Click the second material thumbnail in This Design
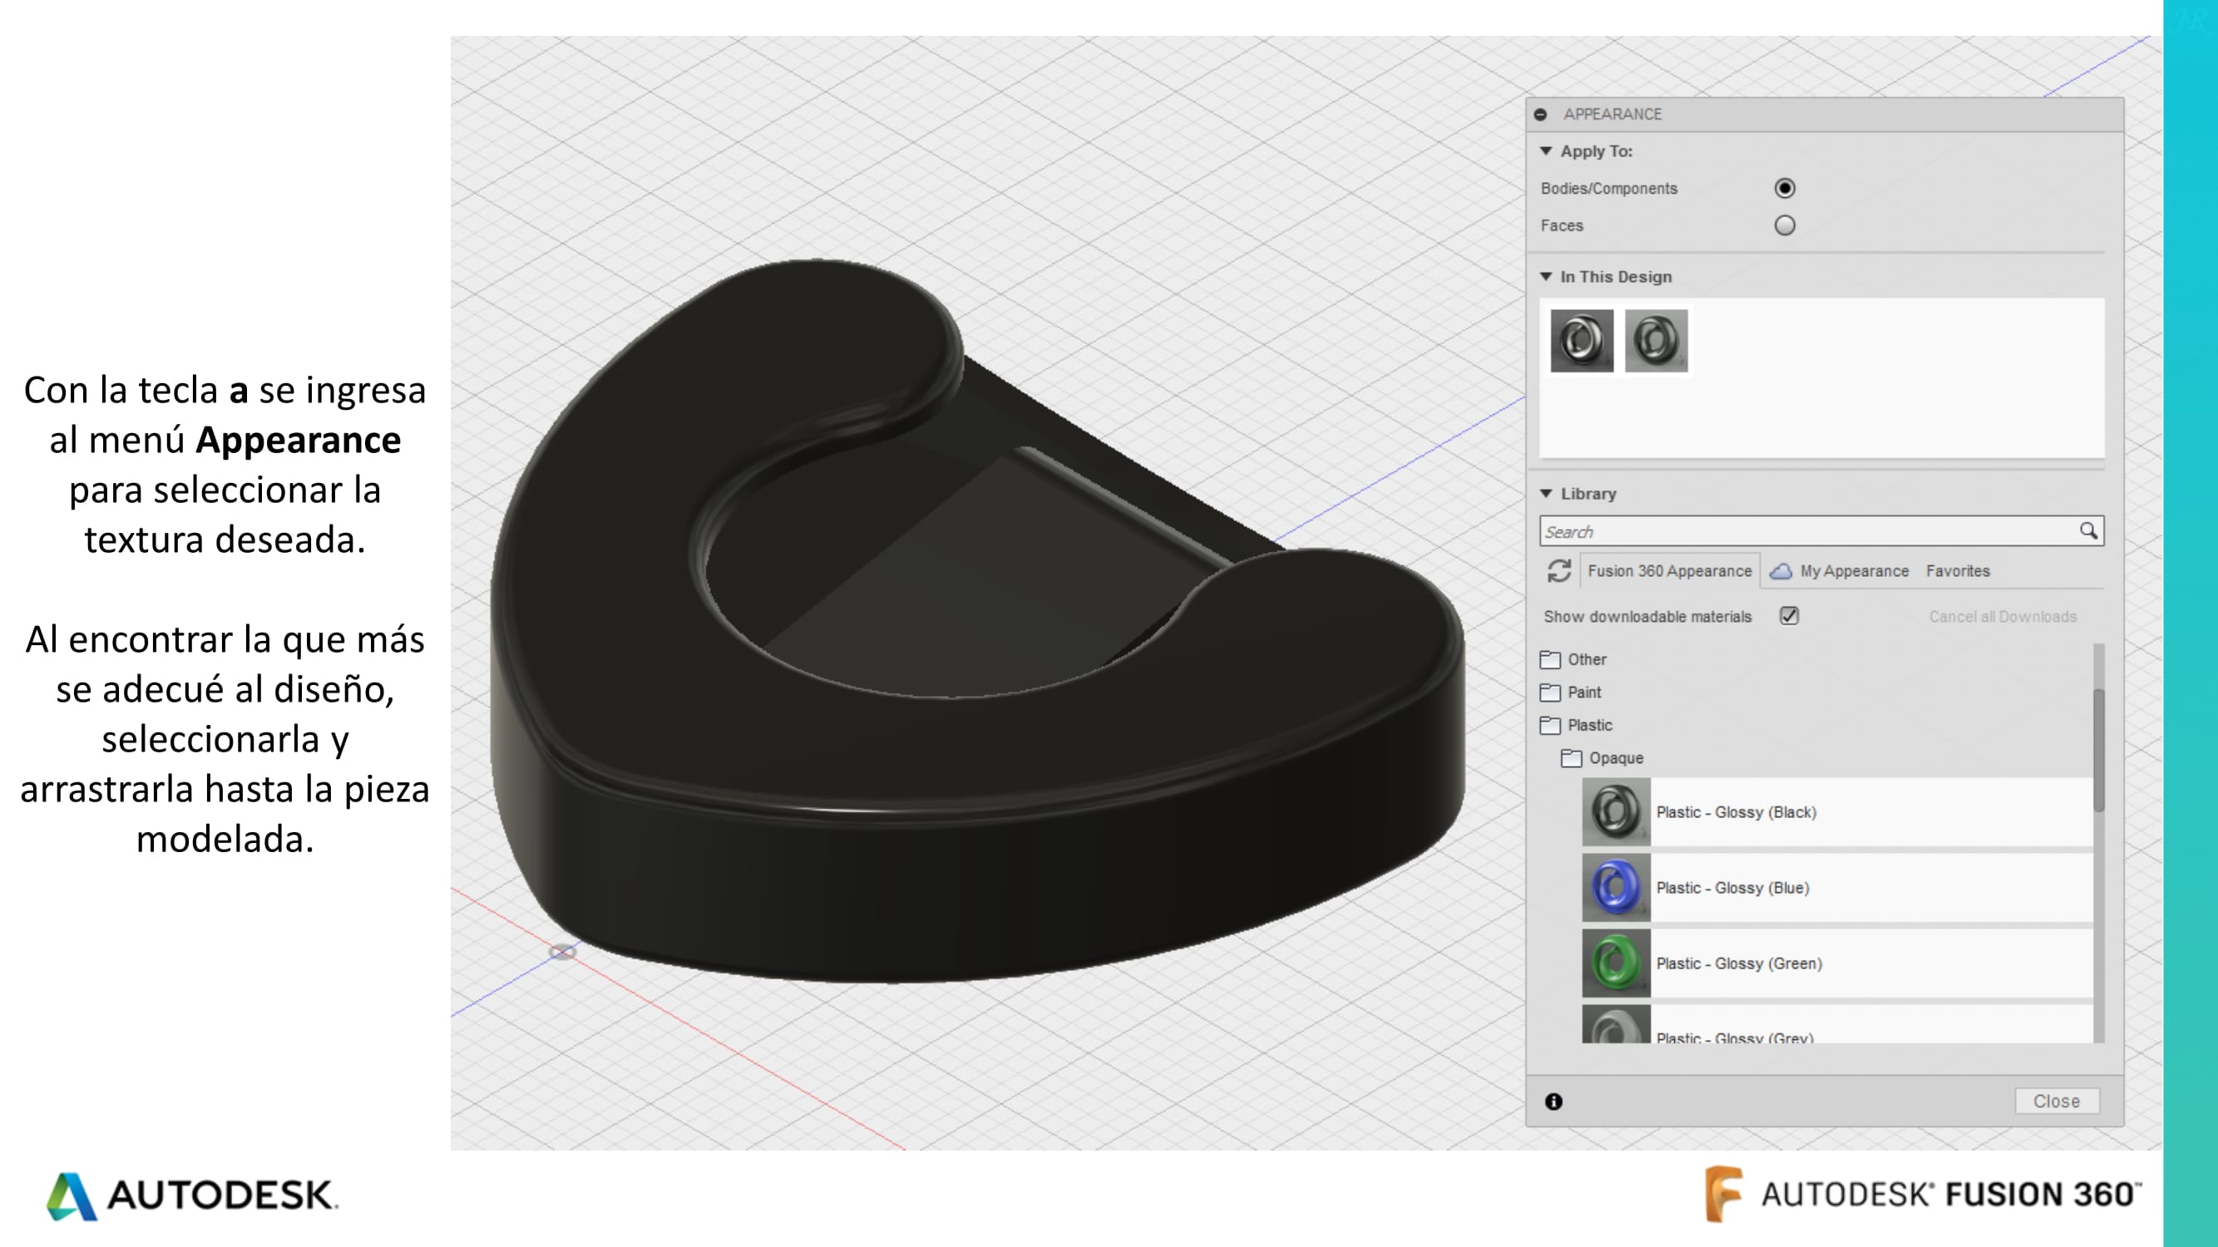 [1656, 338]
